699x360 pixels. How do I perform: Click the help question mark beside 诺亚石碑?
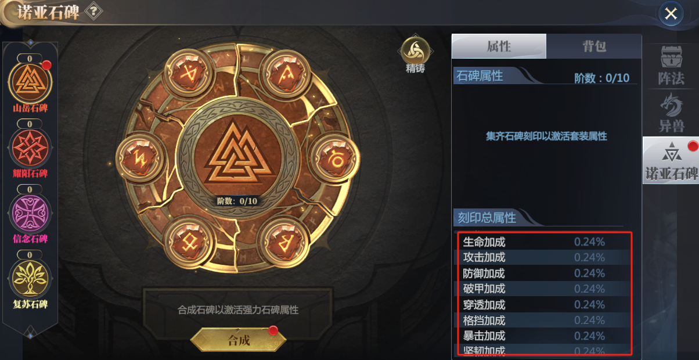[93, 12]
